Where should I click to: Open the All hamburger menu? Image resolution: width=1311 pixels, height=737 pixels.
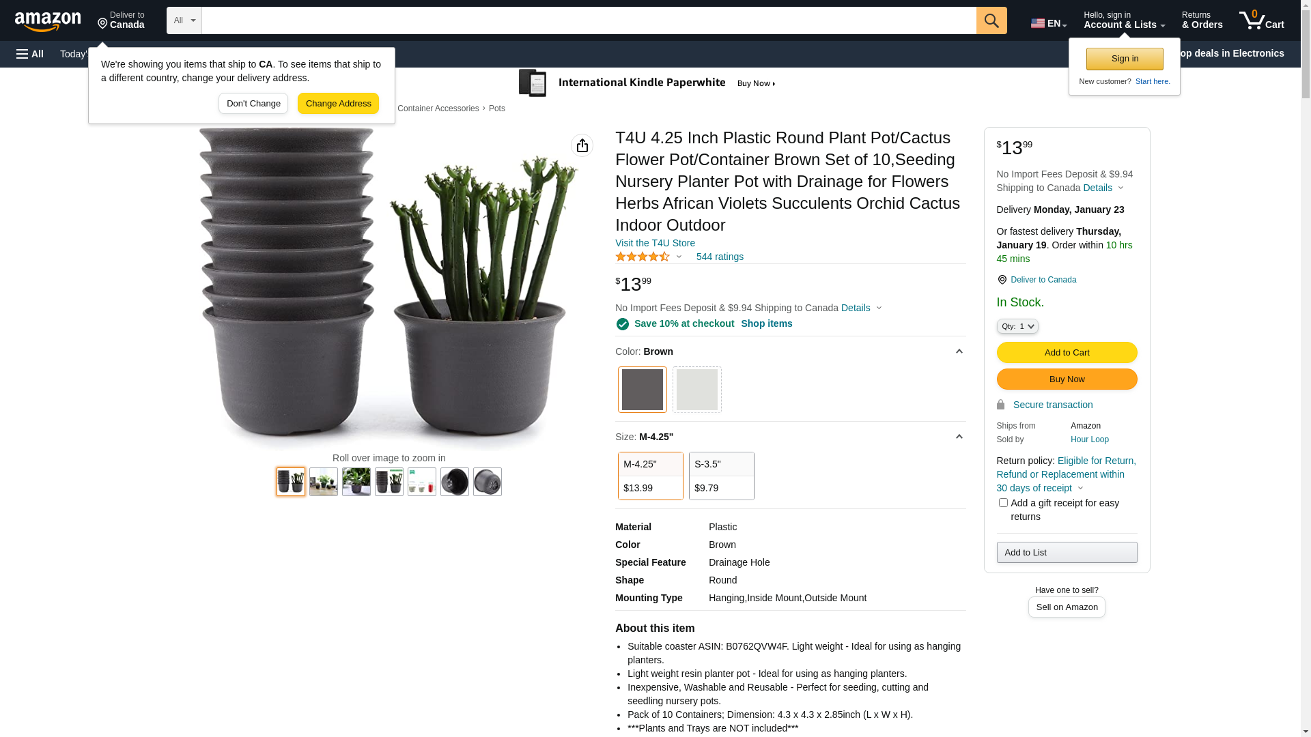(30, 54)
